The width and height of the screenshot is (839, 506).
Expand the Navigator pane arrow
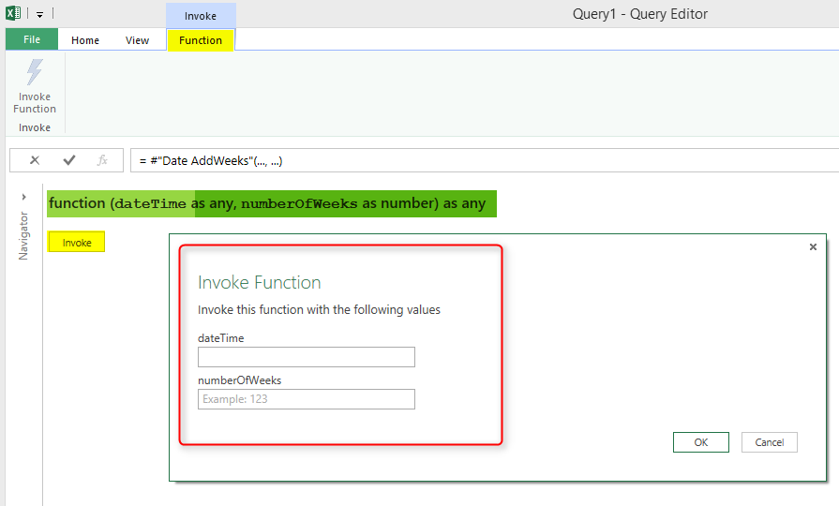[23, 197]
